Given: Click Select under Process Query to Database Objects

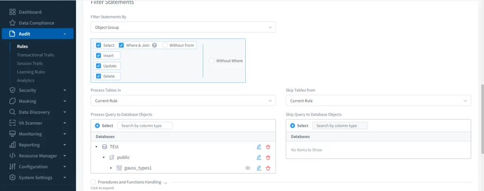Looking at the screenshot, I should click(104, 125).
